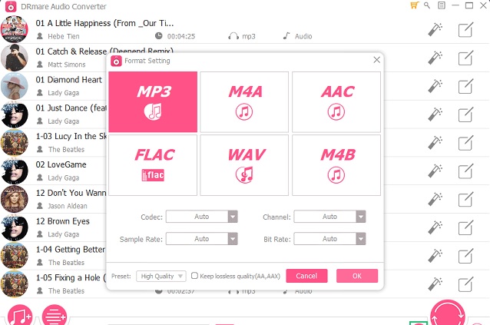490x325 pixels.
Task: Open the magic wand effects for Diamond Heart
Action: click(x=435, y=86)
